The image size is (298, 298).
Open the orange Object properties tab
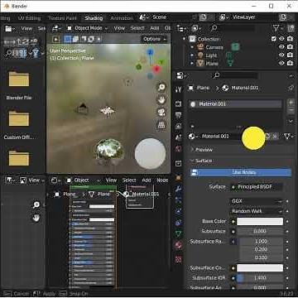(179, 177)
